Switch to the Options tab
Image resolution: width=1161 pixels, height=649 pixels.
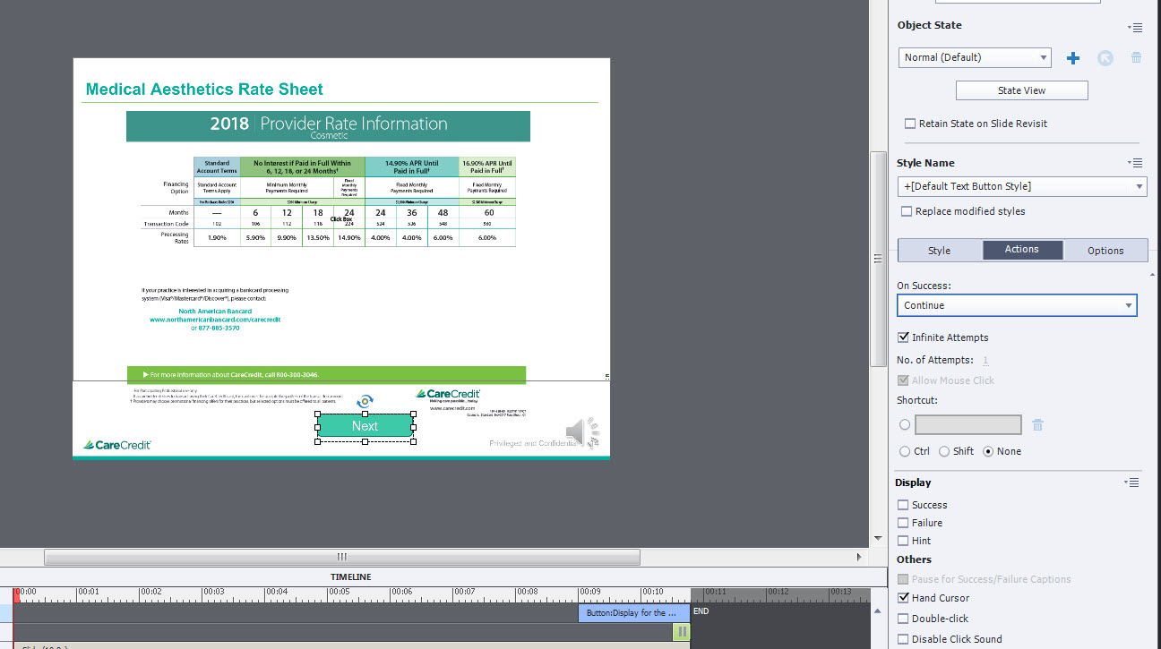(x=1105, y=251)
